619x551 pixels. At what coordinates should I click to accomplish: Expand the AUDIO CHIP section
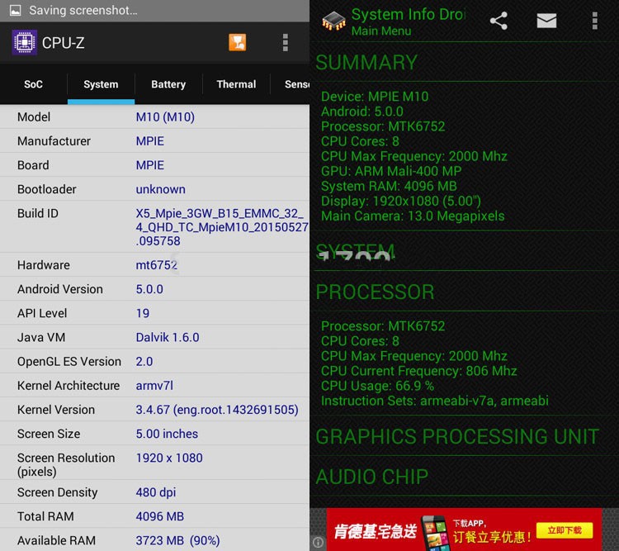tap(371, 477)
